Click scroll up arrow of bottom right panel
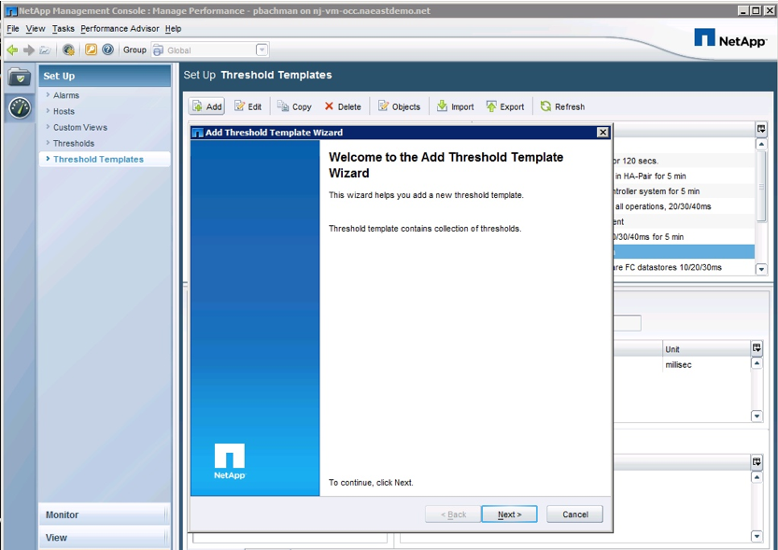Viewport: 778px width, 550px height. coord(757,477)
